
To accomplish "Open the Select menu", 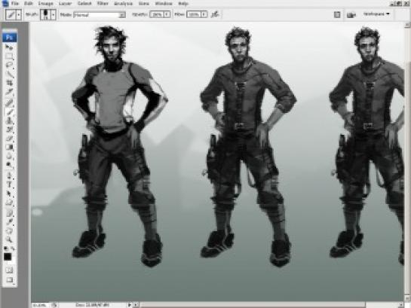I will coord(84,4).
